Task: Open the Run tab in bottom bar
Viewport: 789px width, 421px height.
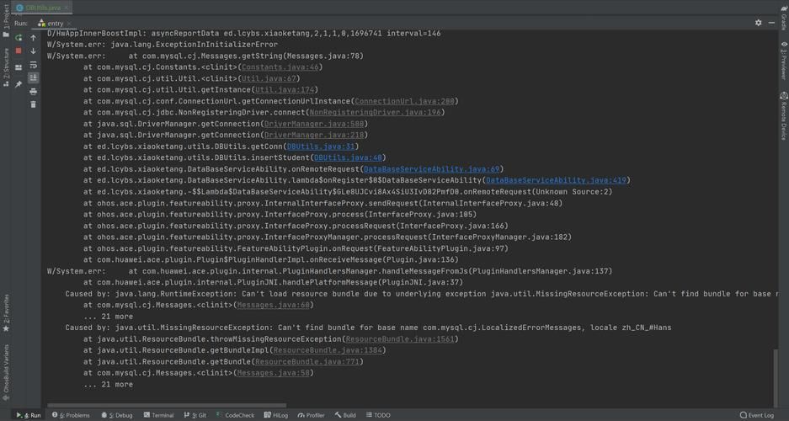Action: pos(29,415)
